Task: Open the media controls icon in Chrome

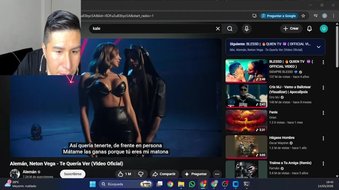Action: 316,16
